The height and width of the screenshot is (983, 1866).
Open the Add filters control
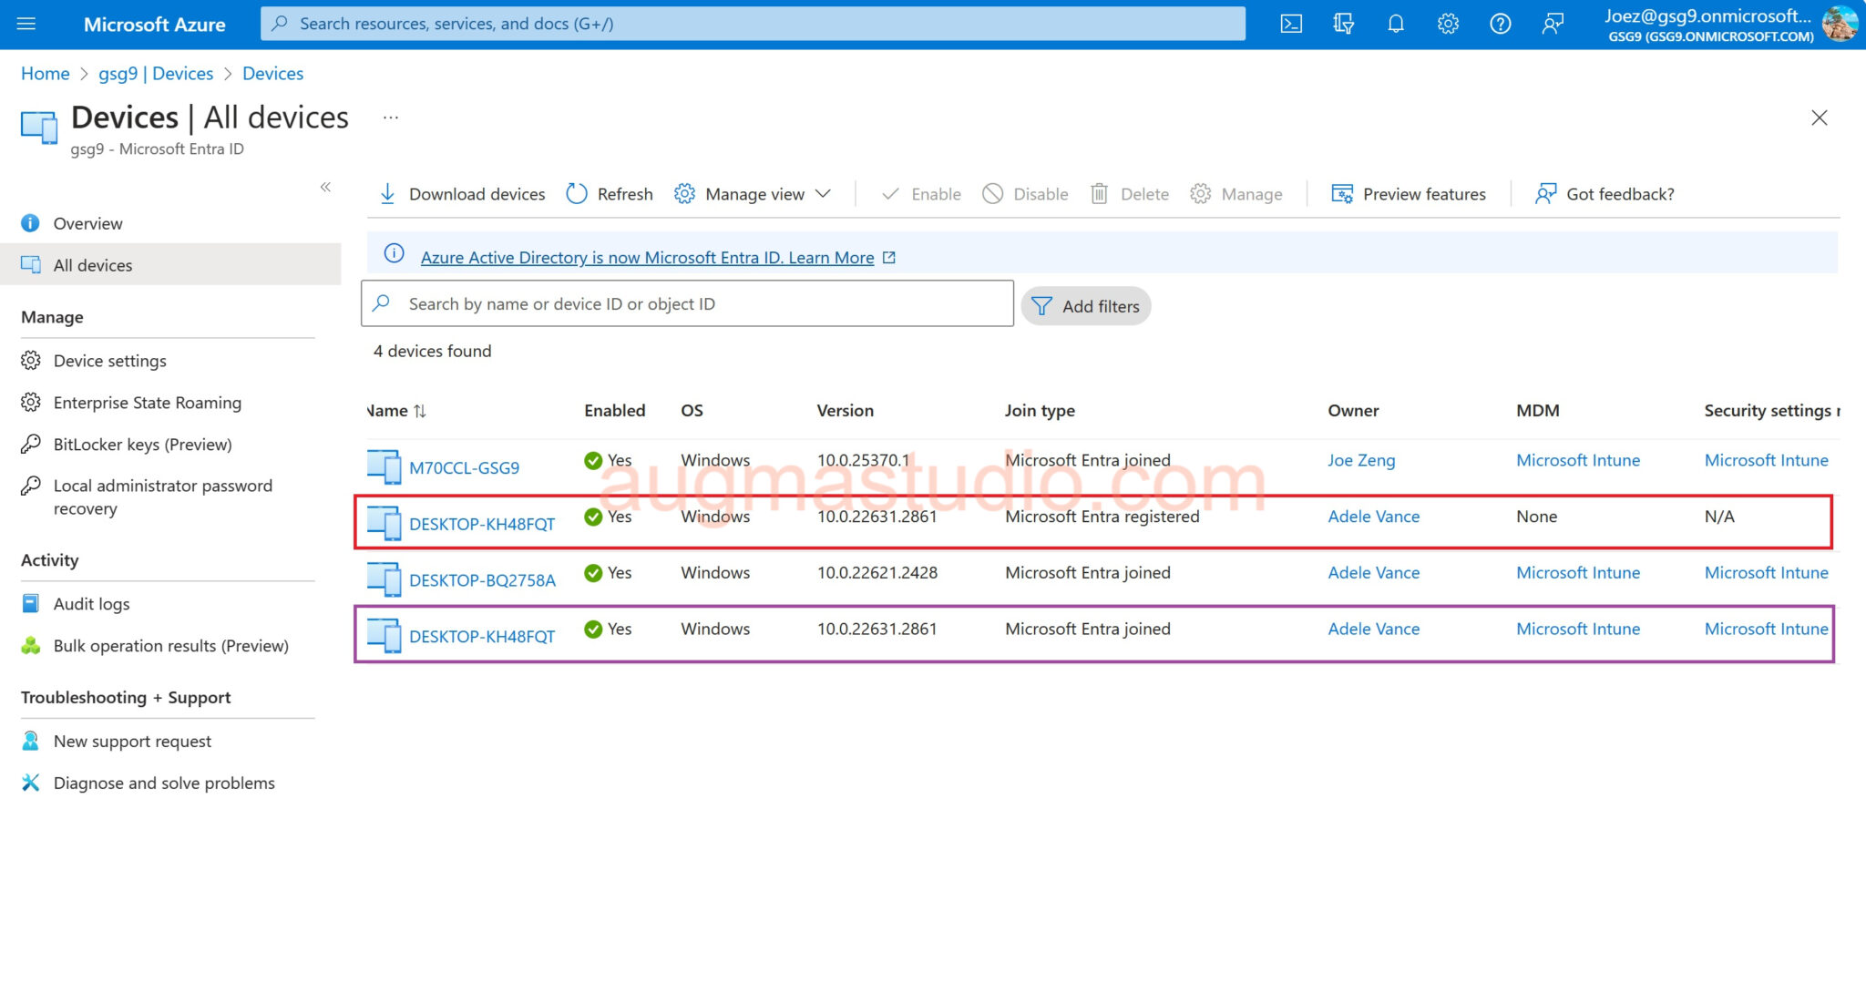click(1086, 305)
